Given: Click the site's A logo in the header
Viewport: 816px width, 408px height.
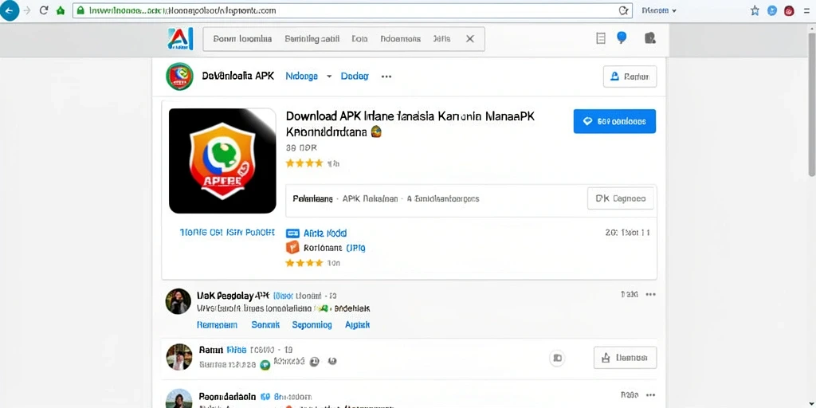Looking at the screenshot, I should 181,38.
